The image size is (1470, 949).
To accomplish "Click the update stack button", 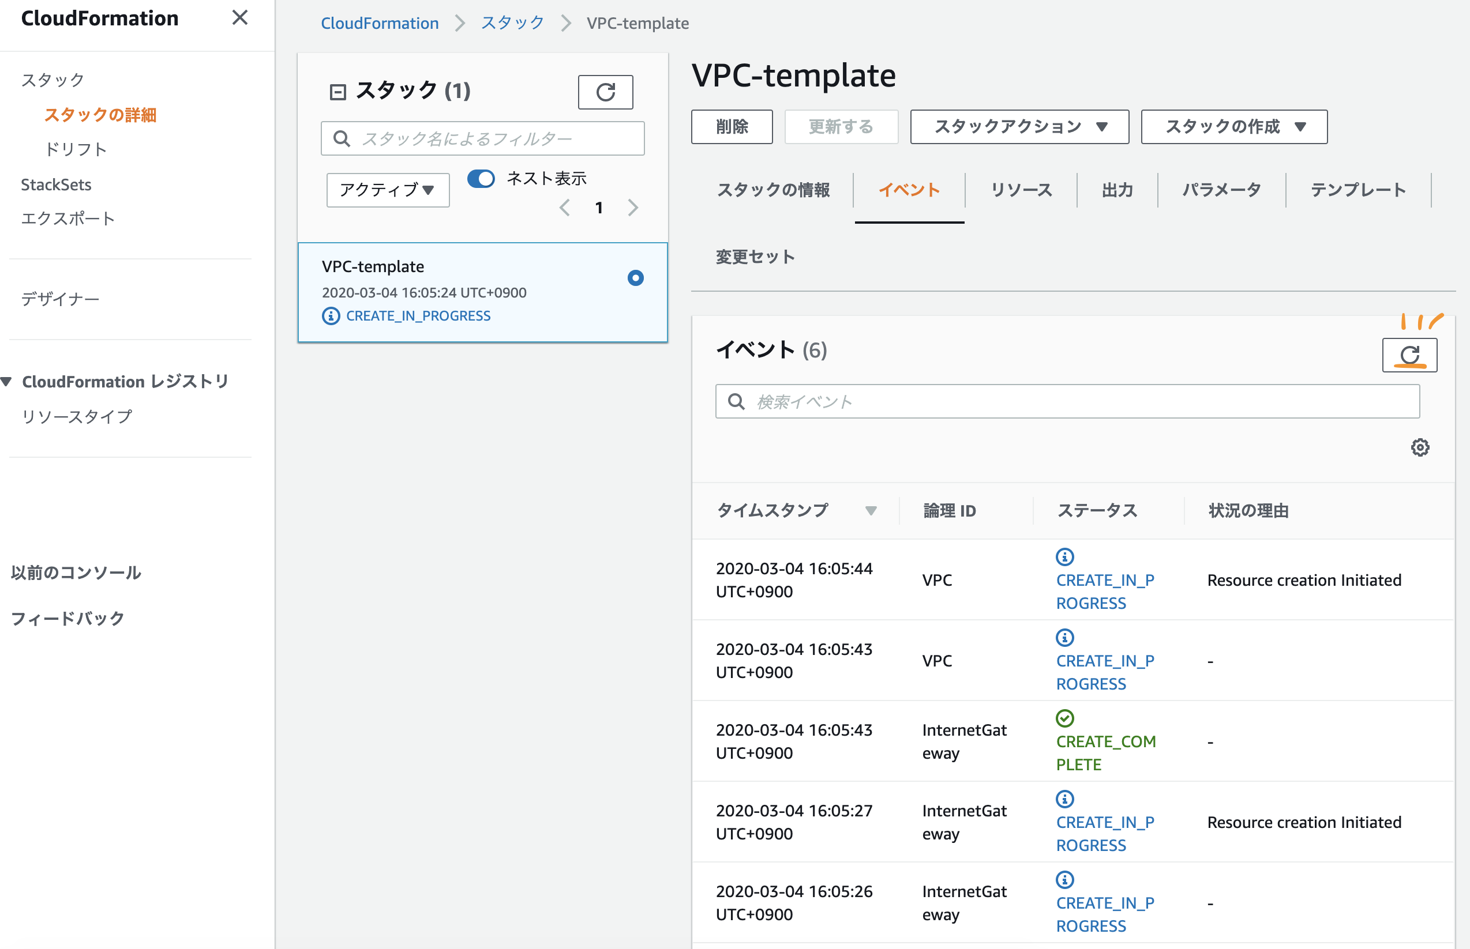I will coord(841,127).
